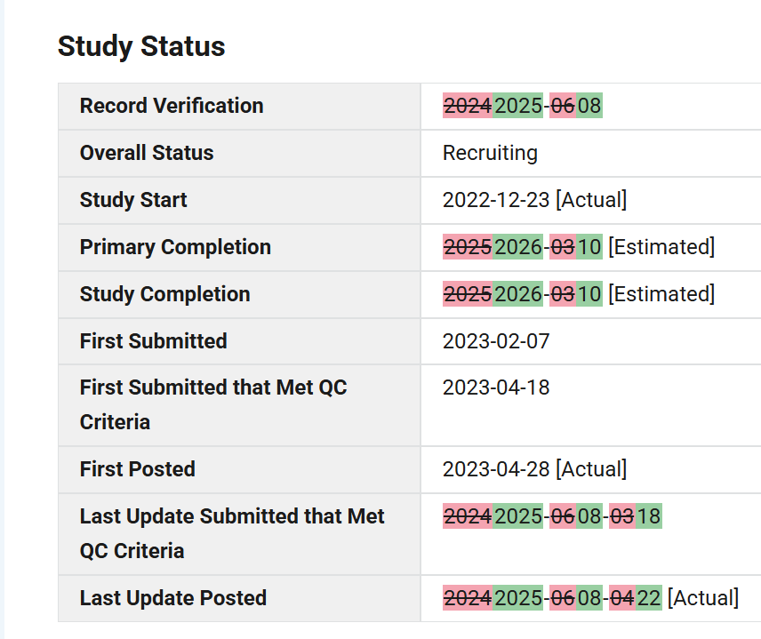Click the added 2026 in Primary Completion
The image size is (761, 639).
pyautogui.click(x=517, y=247)
